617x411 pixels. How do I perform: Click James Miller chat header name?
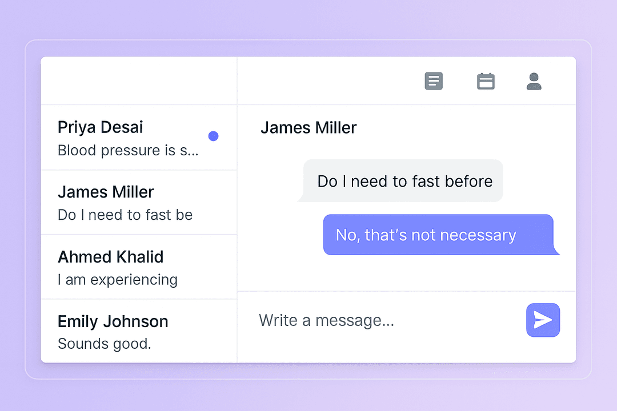pos(308,128)
